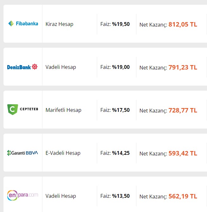The width and height of the screenshot is (207, 212).
Task: Open the Marifetli Hesap product name
Action: [63, 110]
